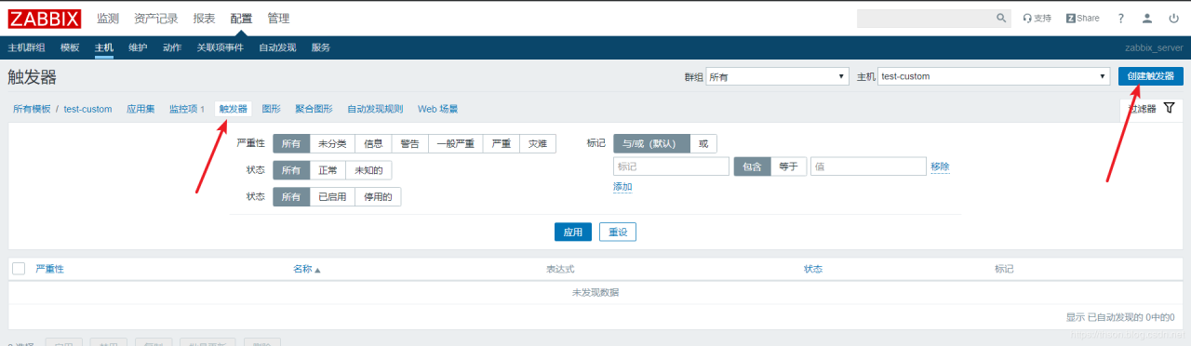
Task: Open the 报表 menu
Action: click(204, 18)
